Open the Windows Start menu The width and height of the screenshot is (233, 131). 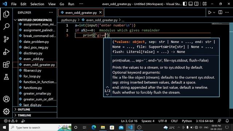4,127
